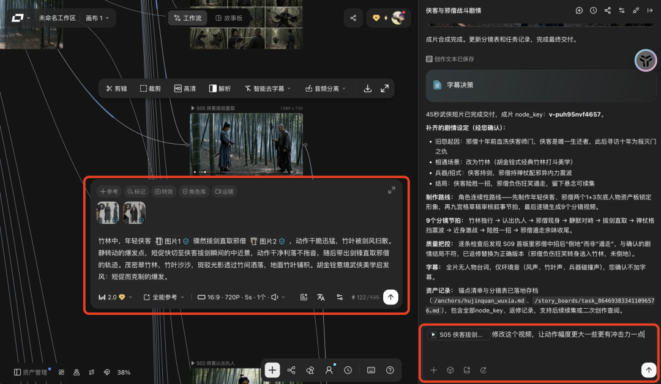Open chat settings sliders icon
The width and height of the screenshot is (661, 384).
pyautogui.click(x=622, y=10)
